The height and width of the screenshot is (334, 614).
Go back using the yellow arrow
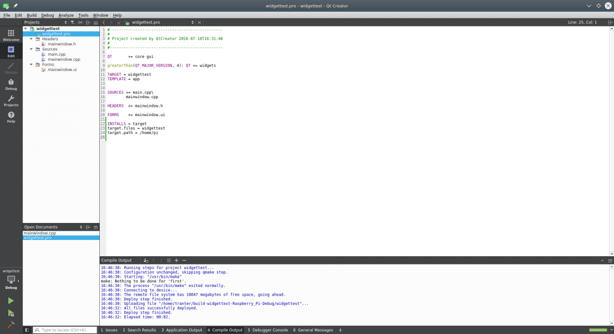pyautogui.click(x=104, y=23)
